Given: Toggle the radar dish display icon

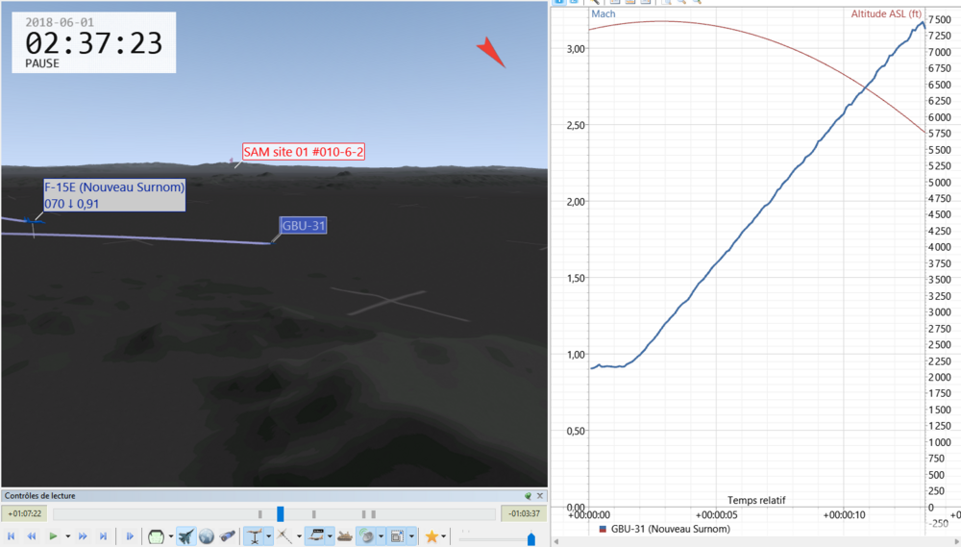Looking at the screenshot, I should point(366,536).
